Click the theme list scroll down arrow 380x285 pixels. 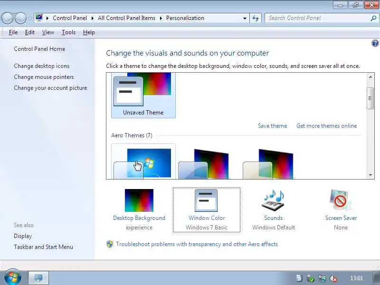(370, 175)
